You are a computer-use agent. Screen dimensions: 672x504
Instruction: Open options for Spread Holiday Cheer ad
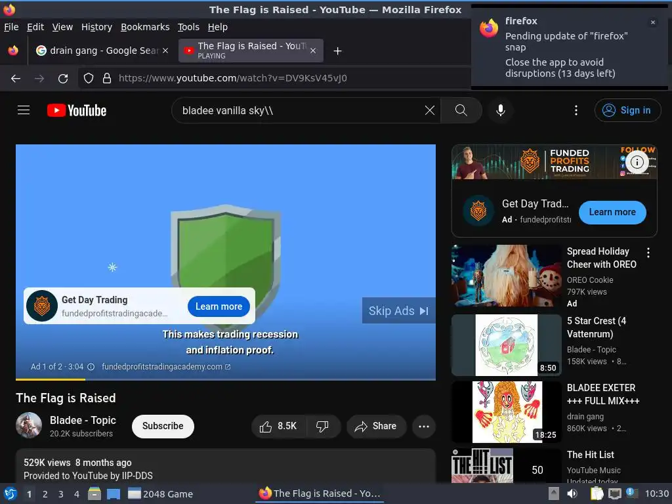[x=648, y=253]
